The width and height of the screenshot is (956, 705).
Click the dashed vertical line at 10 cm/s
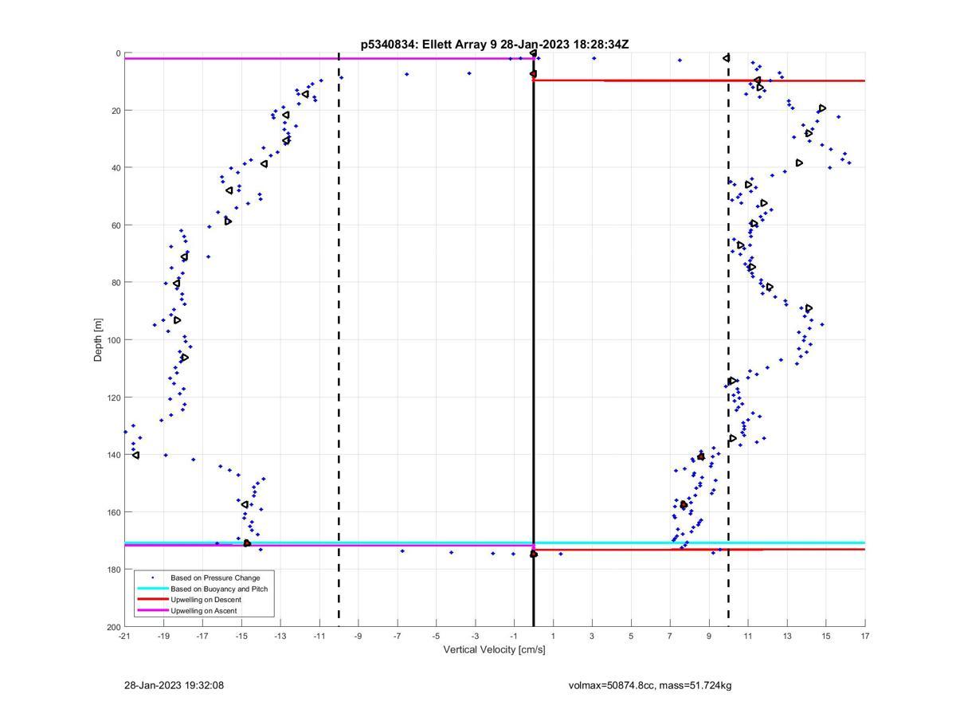tap(728, 340)
